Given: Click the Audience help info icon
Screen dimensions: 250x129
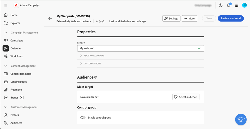Looking at the screenshot, I should pyautogui.click(x=96, y=77).
